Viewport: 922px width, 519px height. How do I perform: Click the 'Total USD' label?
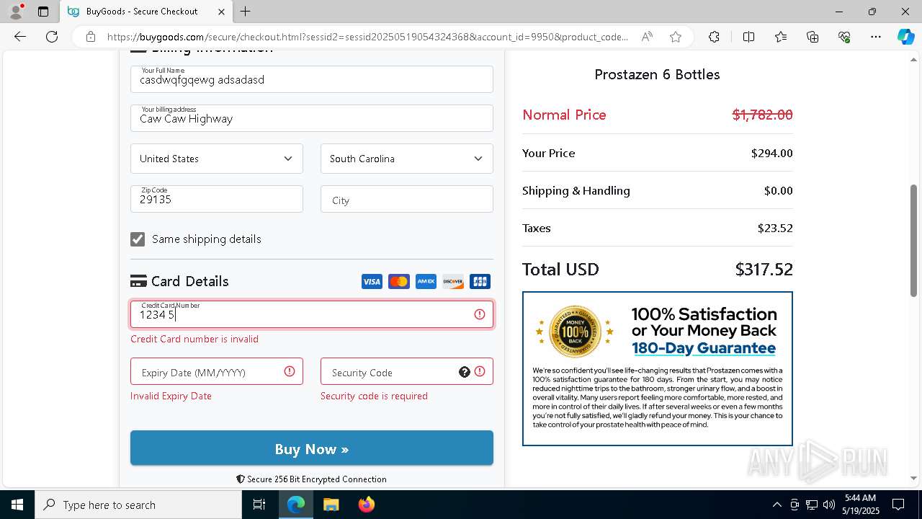coord(560,270)
